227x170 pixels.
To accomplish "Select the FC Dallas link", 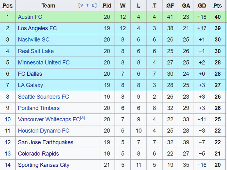I will (x=30, y=74).
